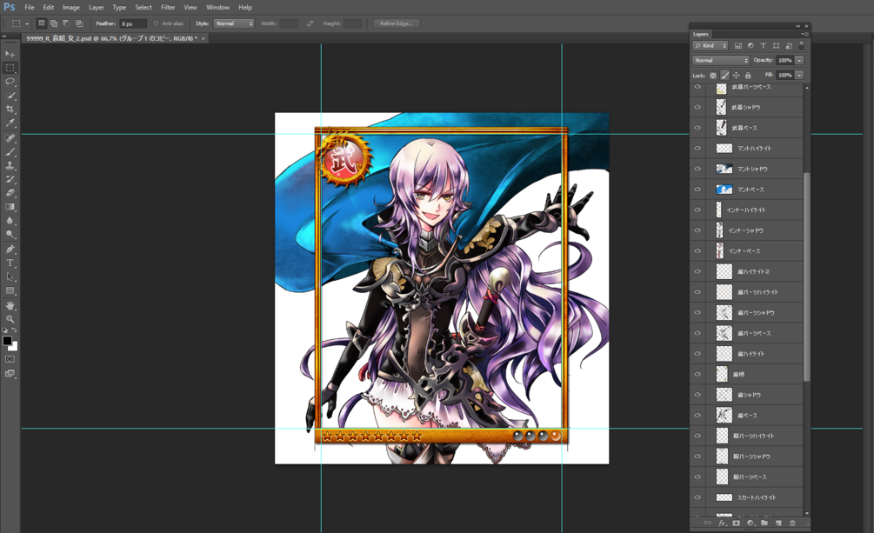The height and width of the screenshot is (533, 874).
Task: Select the Gradient tool
Action: [10, 207]
